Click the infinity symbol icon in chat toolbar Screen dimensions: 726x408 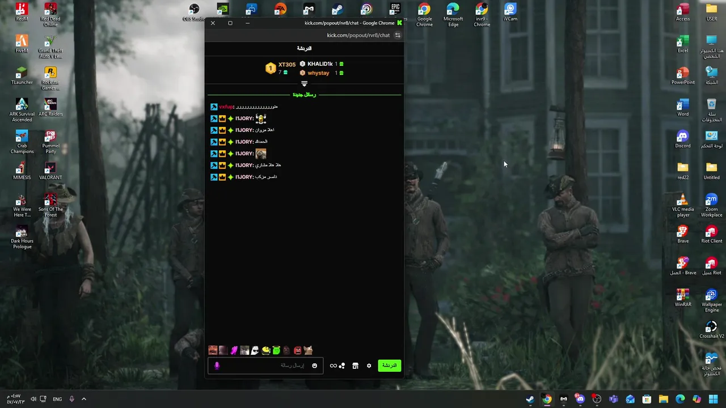click(333, 365)
